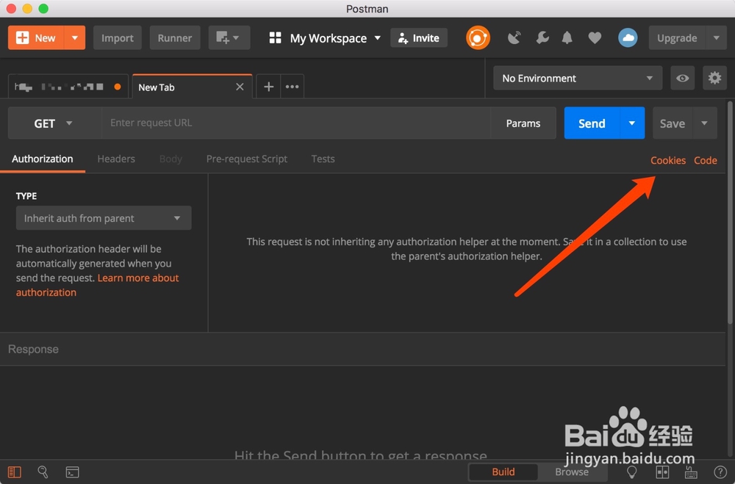The image size is (735, 484).
Task: Open the Inherit auth from parent dropdown
Action: pos(104,218)
